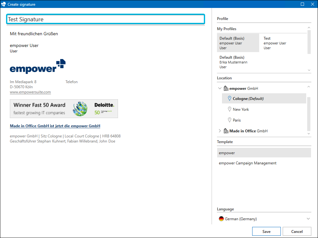Screen dimensions: 318x238
Task: Open the Made in Office GmbH announcement link
Action: 55,126
